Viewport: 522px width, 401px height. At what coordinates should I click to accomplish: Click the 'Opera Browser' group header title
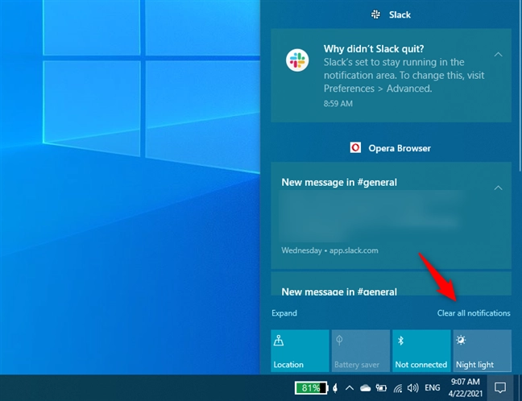(x=400, y=148)
